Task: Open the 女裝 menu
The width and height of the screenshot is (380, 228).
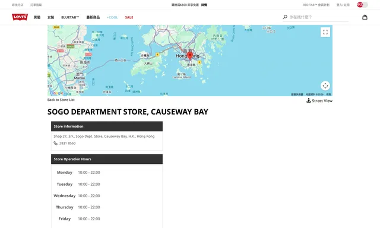Action: [50, 17]
